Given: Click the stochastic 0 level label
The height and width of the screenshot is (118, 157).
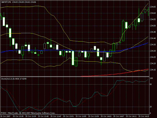Looking at the screenshot, I should click(x=150, y=113).
